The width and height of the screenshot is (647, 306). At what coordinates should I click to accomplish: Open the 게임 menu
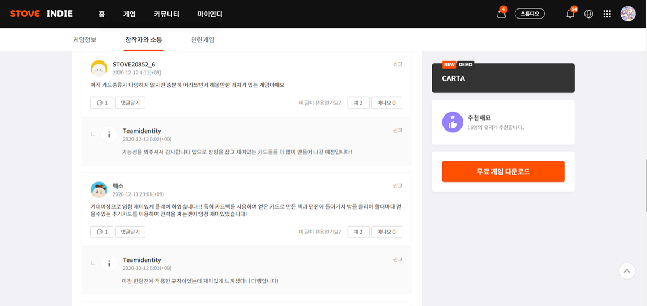pyautogui.click(x=129, y=14)
